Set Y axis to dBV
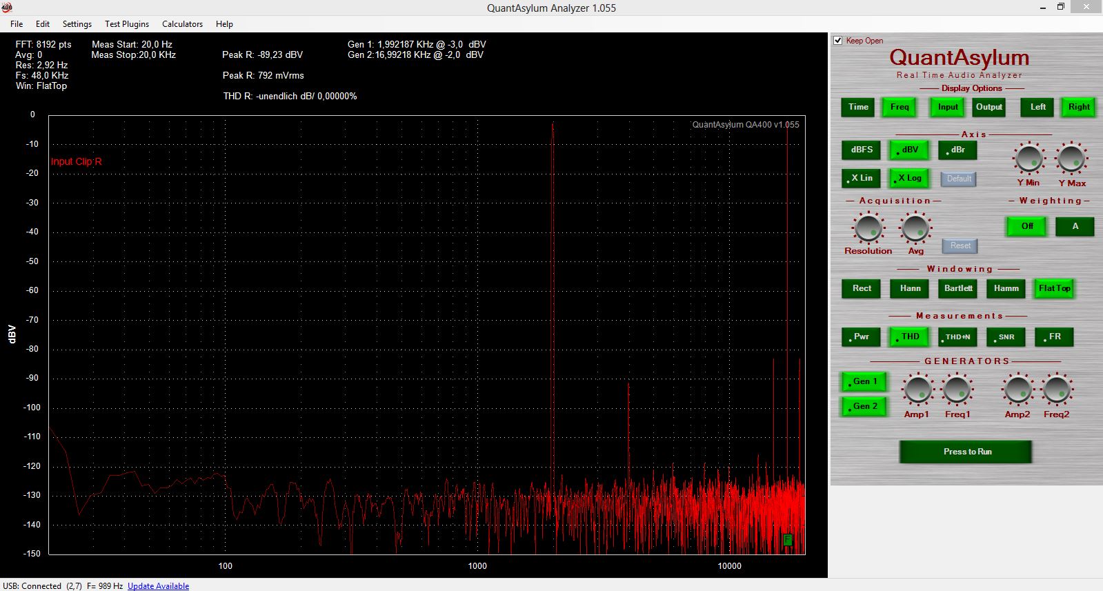 click(x=909, y=150)
